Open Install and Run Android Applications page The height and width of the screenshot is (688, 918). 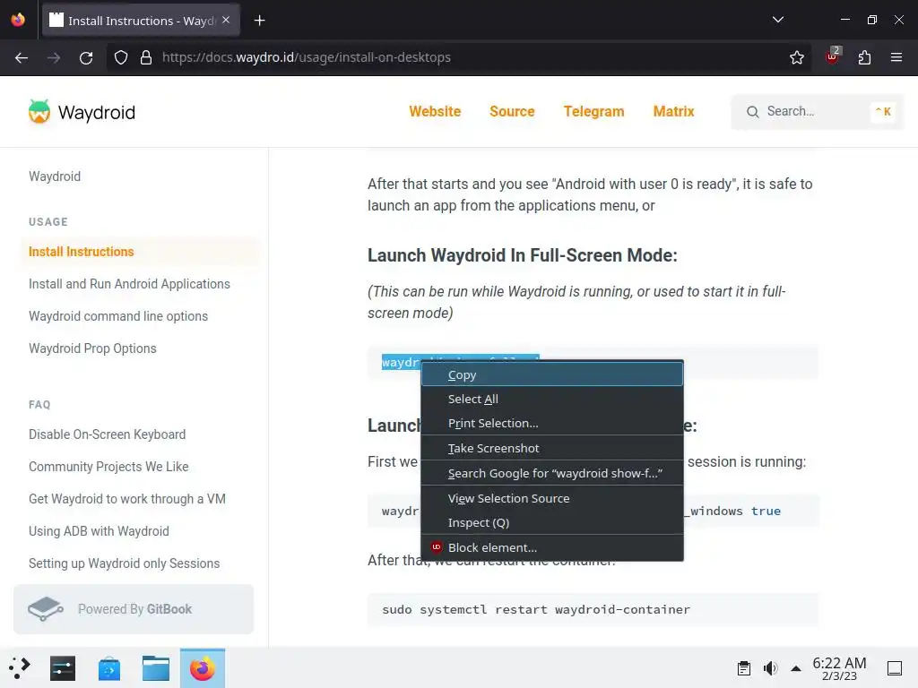129,284
